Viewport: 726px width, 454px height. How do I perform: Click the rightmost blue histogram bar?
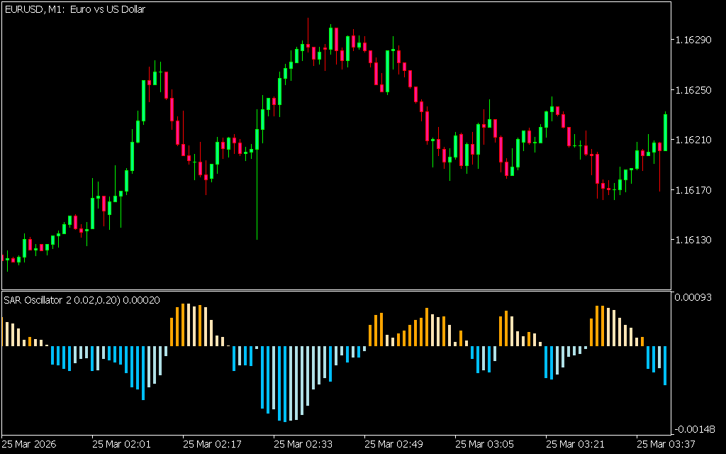665,365
